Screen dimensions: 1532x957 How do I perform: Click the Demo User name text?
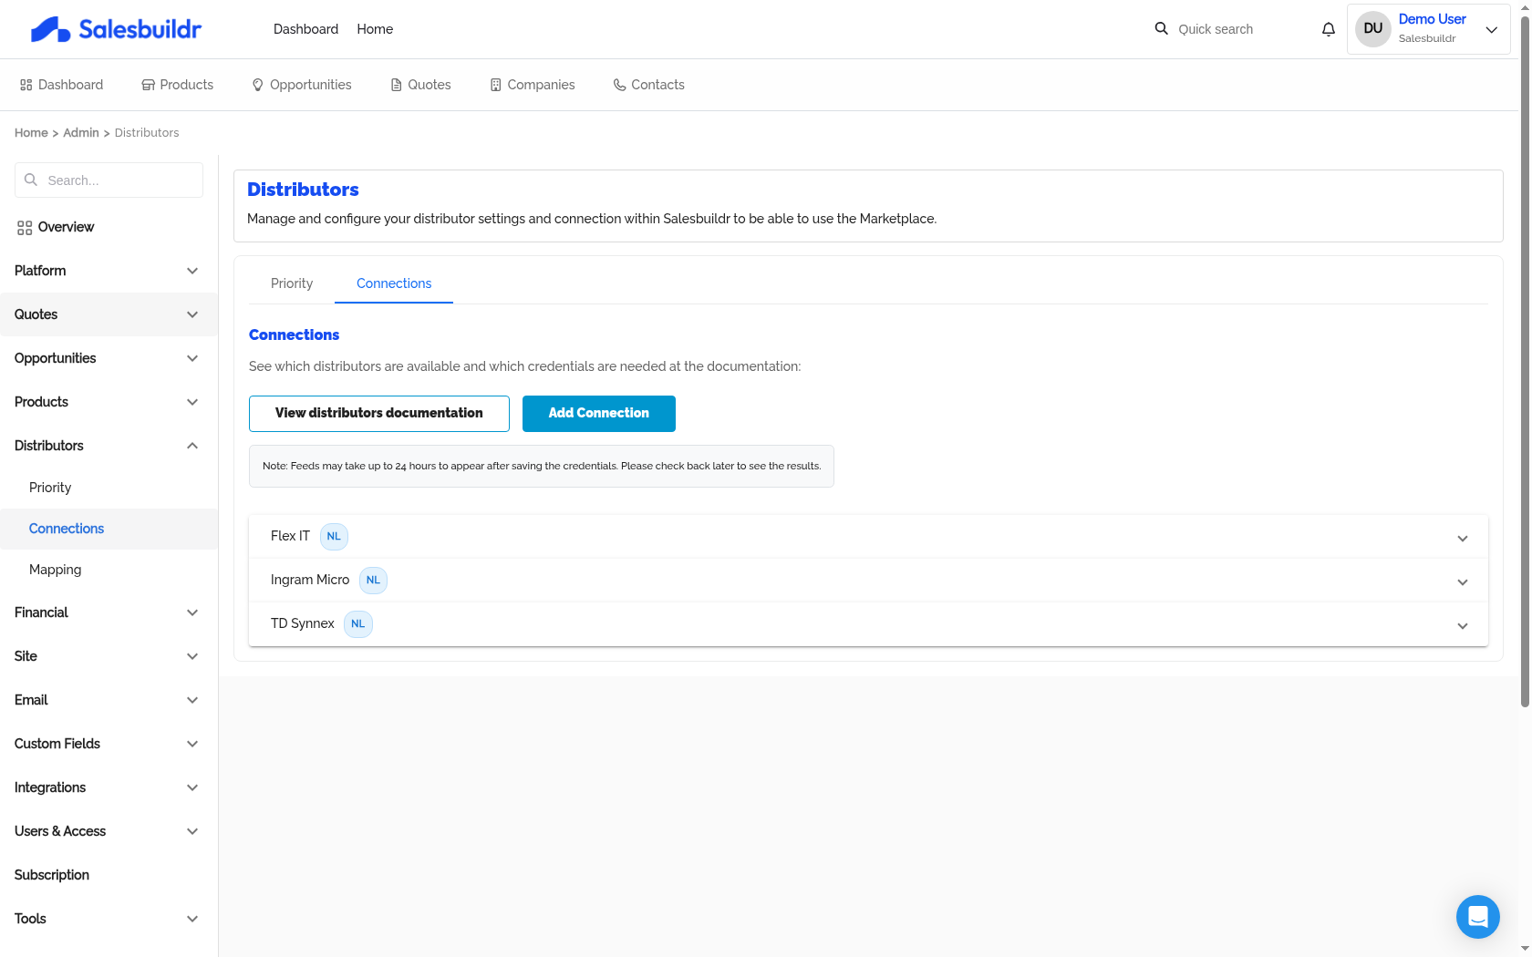click(x=1432, y=19)
